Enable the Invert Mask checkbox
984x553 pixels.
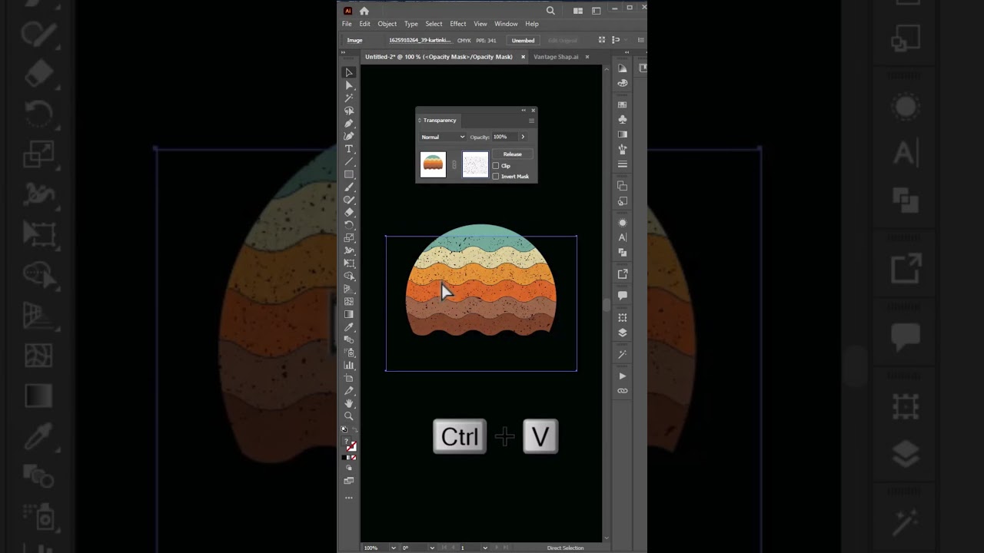[496, 177]
